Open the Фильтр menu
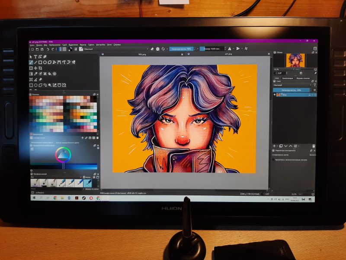The width and height of the screenshot is (346, 260). click(83, 45)
